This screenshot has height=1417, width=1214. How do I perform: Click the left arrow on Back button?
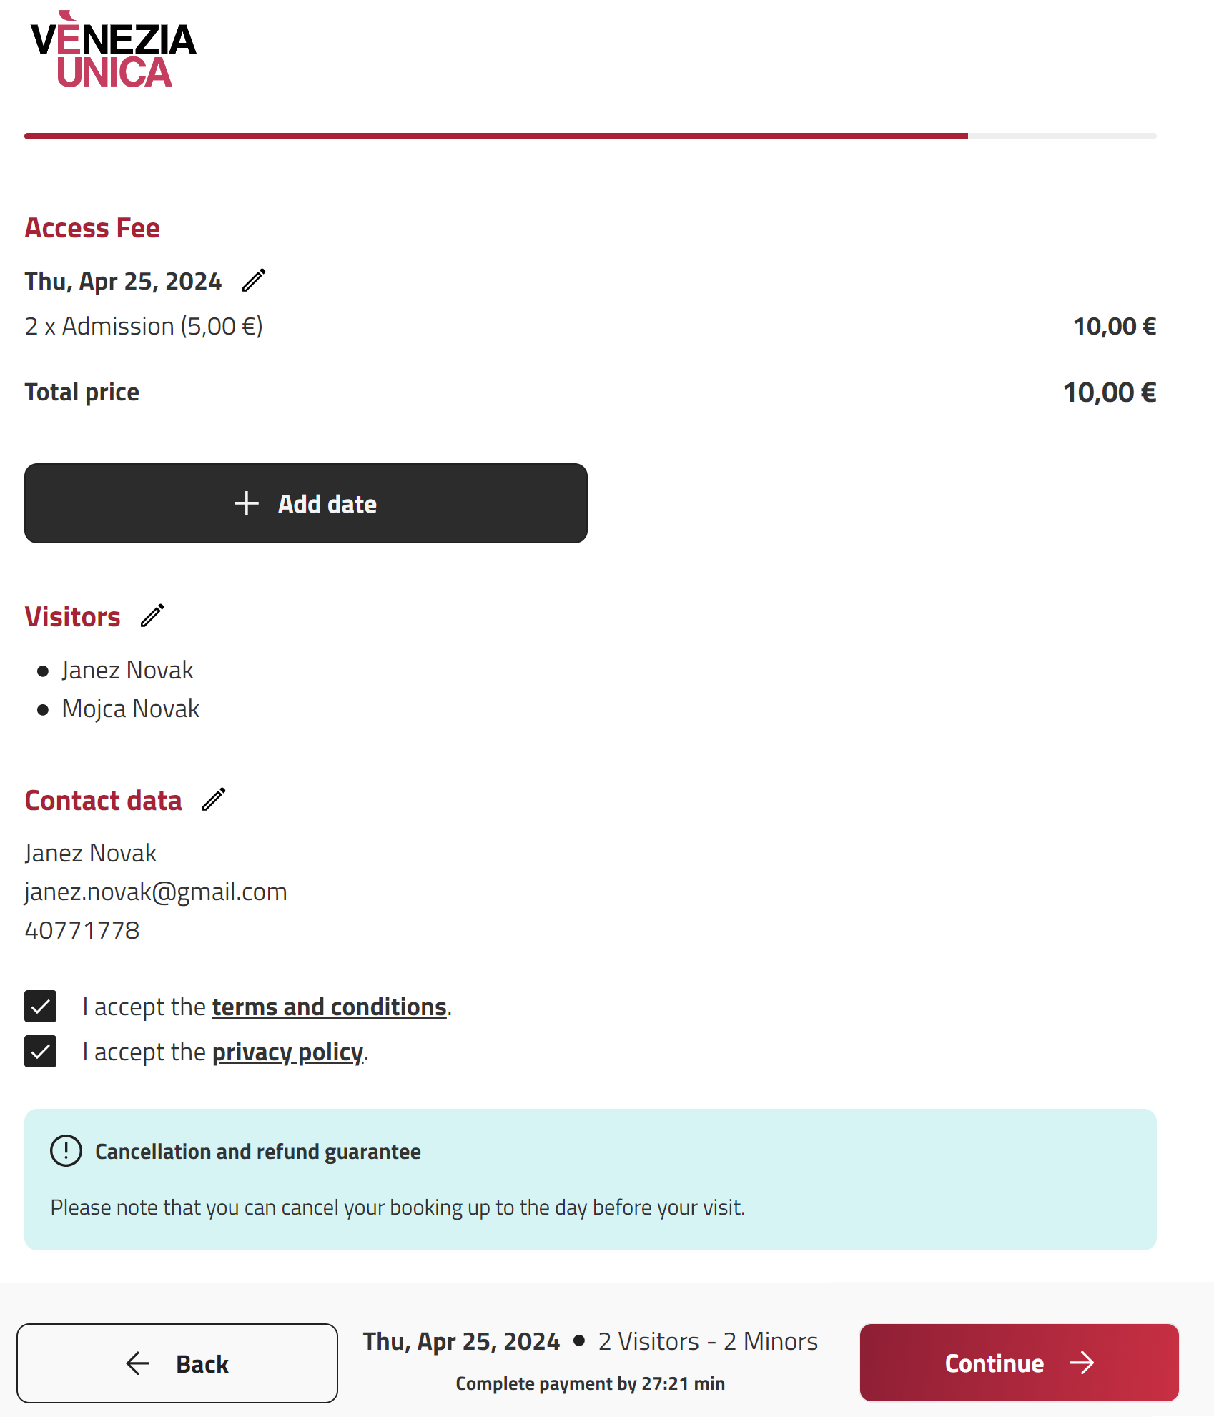138,1363
